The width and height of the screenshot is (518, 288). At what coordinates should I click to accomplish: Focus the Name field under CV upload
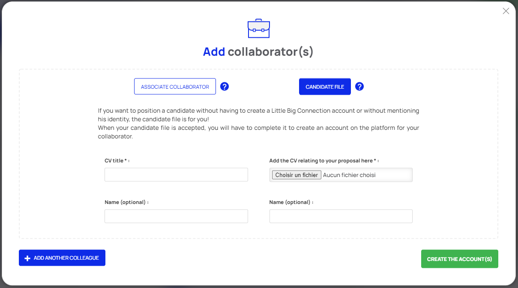click(x=341, y=216)
